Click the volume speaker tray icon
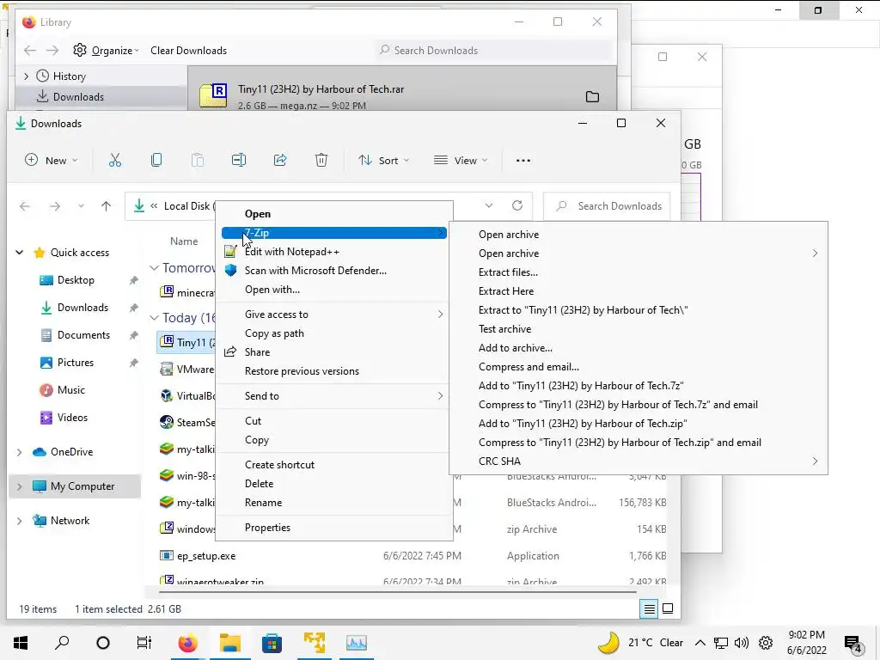This screenshot has width=880, height=660. (x=742, y=643)
